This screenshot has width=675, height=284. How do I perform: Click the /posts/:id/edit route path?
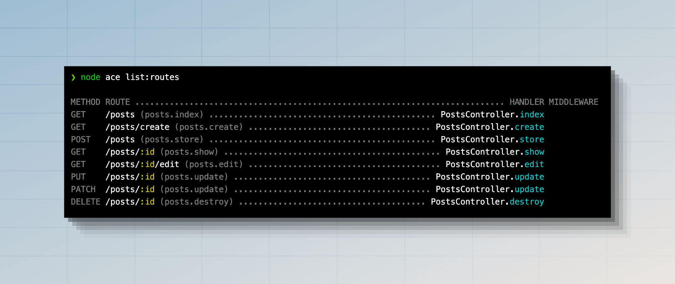point(142,165)
